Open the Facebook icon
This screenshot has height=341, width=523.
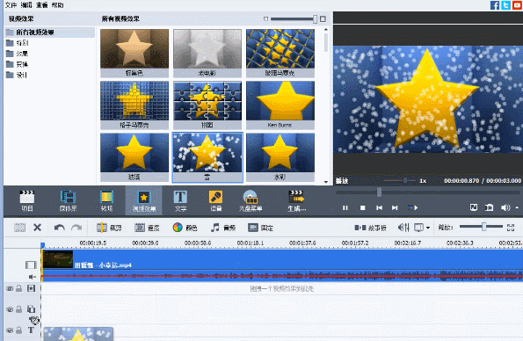tap(495, 5)
